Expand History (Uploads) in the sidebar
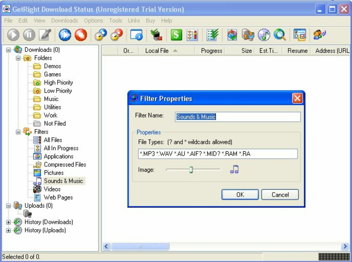The image size is (352, 262). pos(8,230)
